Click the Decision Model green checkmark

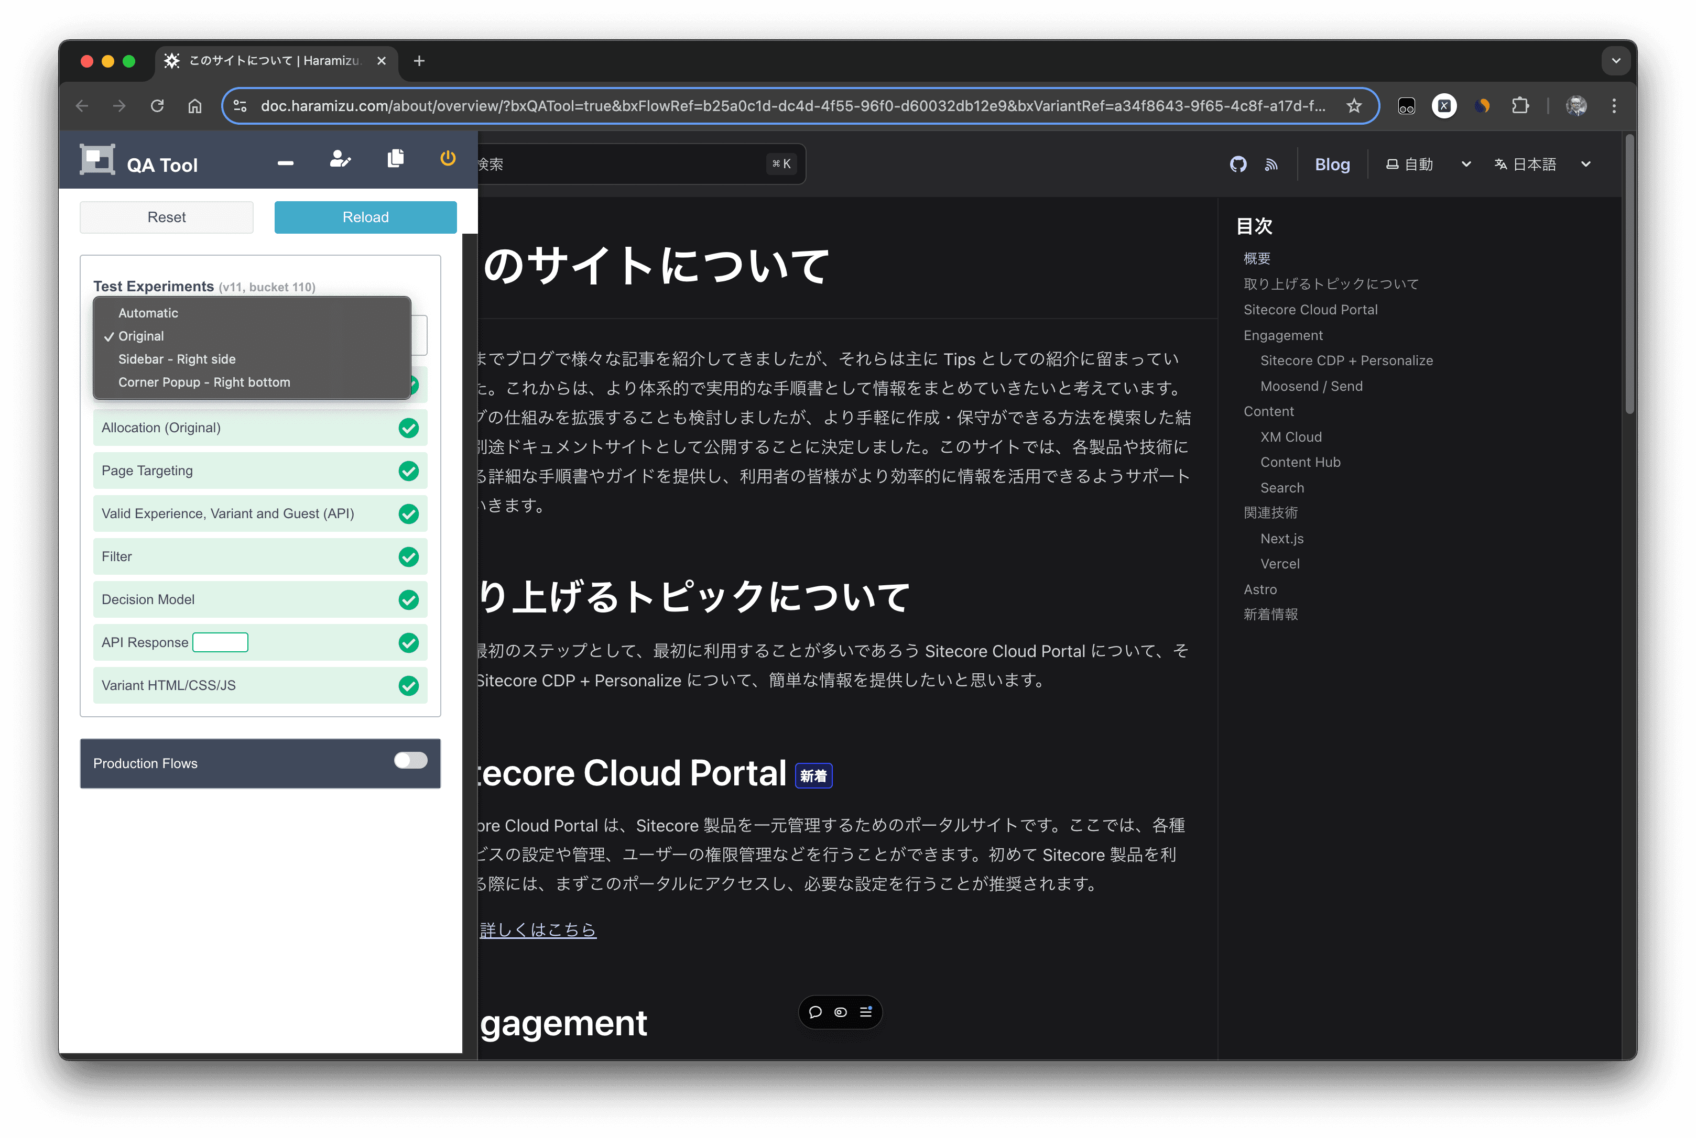point(409,599)
